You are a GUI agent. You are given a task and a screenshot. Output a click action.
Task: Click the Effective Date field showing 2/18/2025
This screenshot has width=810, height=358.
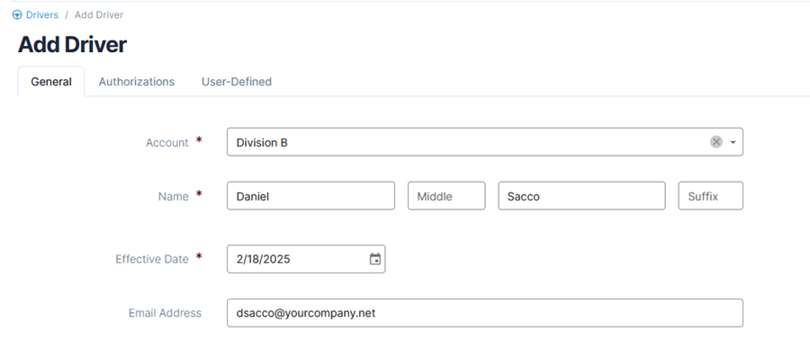306,259
